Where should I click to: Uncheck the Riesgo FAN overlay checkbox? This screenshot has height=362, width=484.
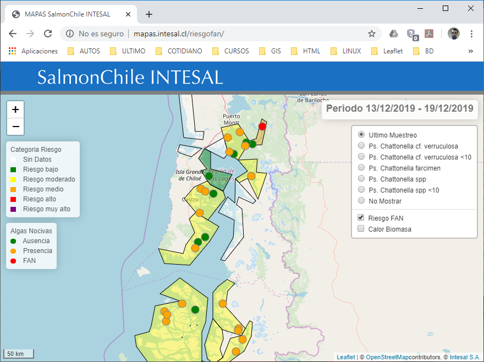pyautogui.click(x=361, y=217)
